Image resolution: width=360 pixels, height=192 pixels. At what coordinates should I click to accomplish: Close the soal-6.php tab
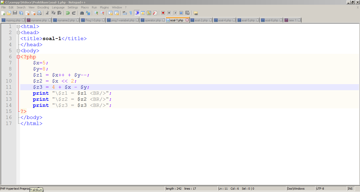coord(281,20)
